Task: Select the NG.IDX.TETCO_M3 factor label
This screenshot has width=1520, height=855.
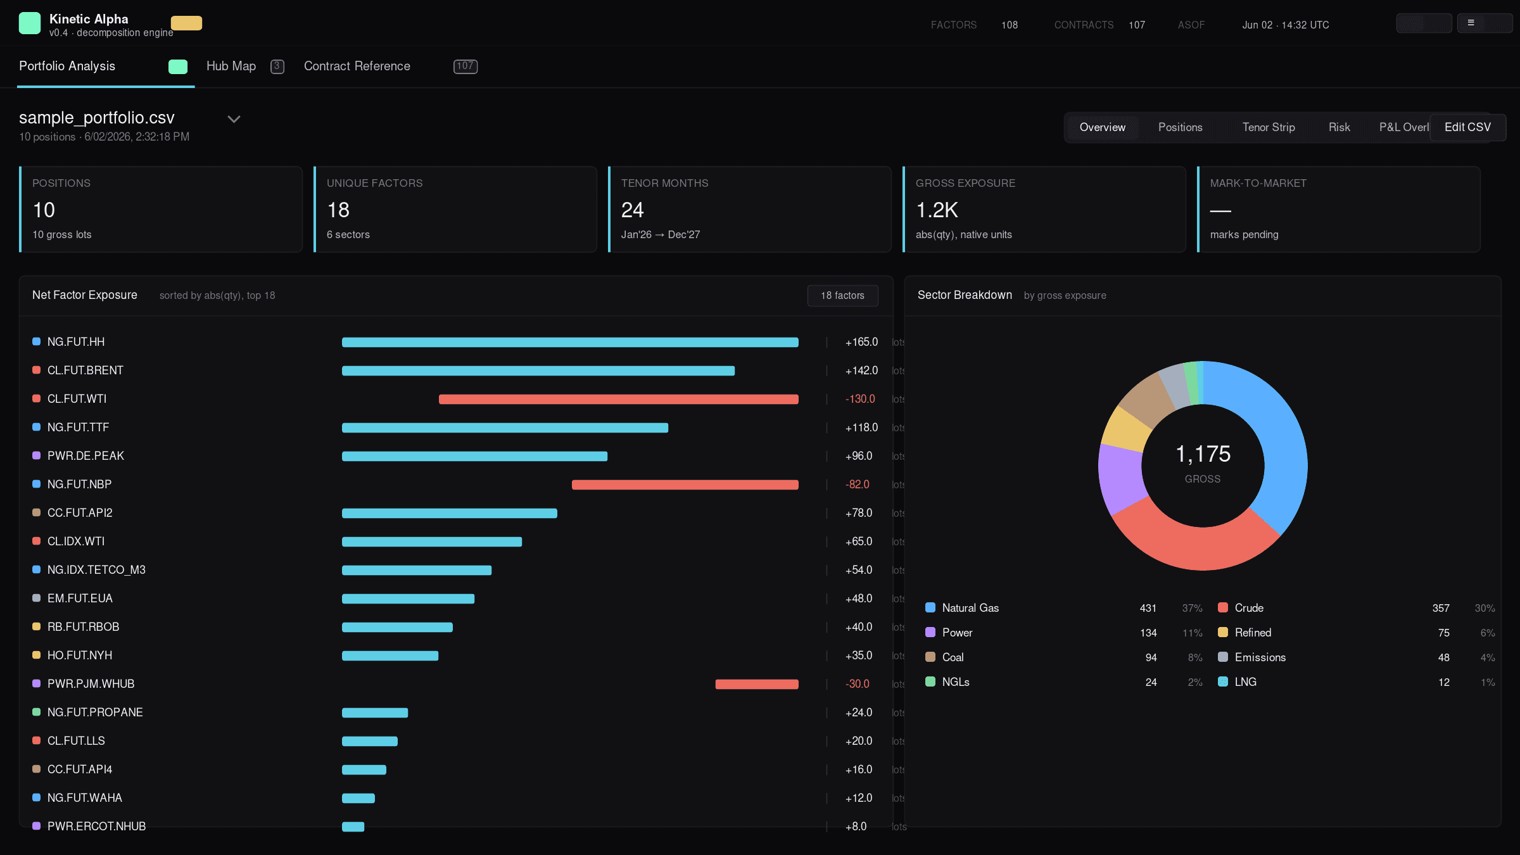Action: point(96,570)
